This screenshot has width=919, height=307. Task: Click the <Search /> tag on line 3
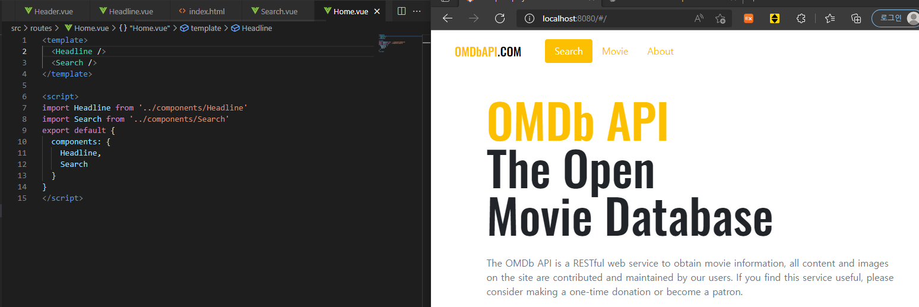click(74, 62)
